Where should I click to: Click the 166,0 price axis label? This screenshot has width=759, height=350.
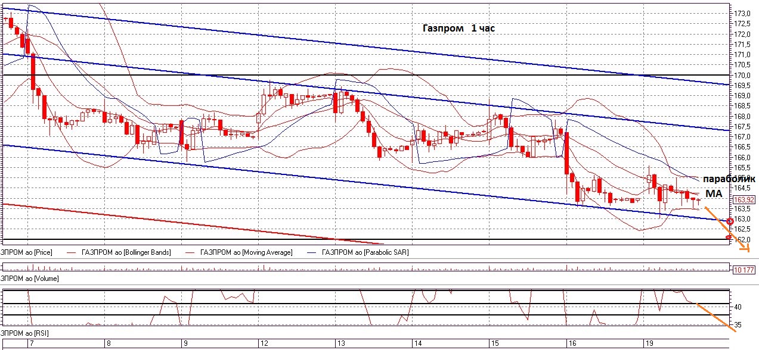coord(743,158)
